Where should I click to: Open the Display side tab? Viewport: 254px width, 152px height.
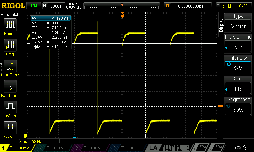221,25
